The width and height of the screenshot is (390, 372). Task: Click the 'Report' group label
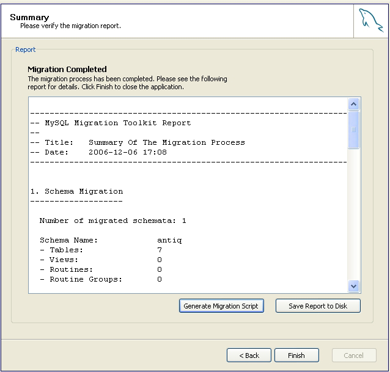pos(26,50)
